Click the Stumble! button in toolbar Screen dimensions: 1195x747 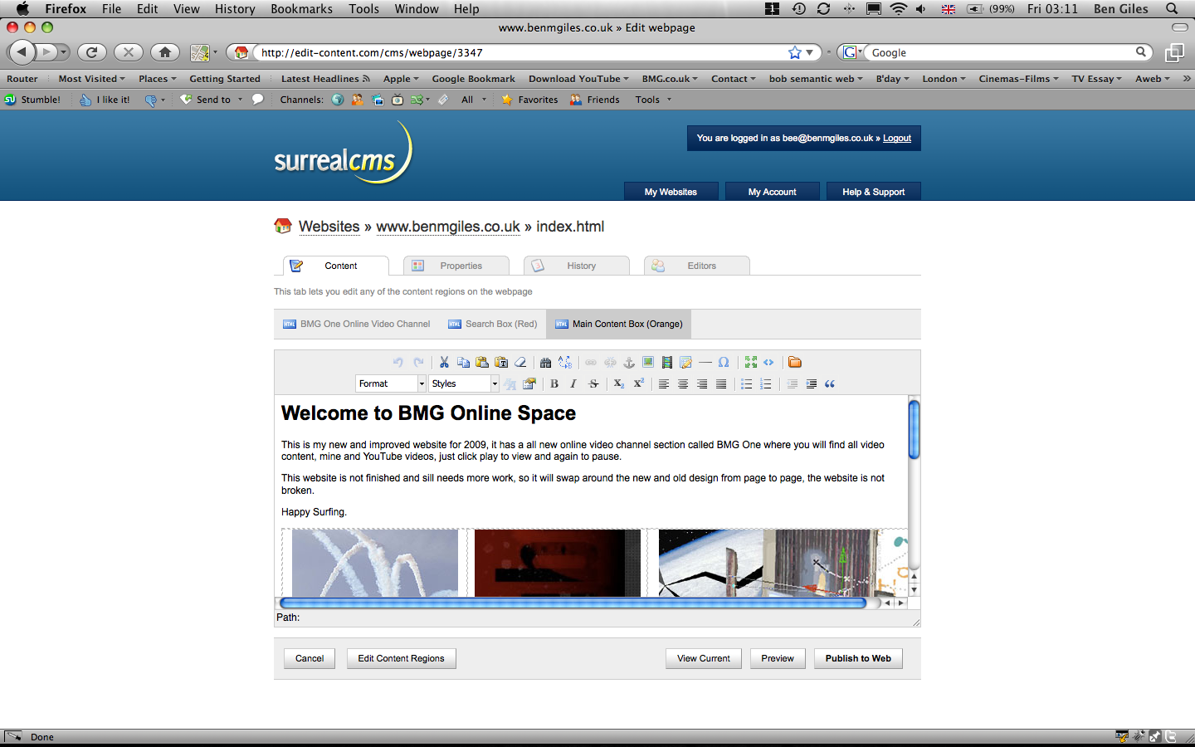tap(33, 100)
